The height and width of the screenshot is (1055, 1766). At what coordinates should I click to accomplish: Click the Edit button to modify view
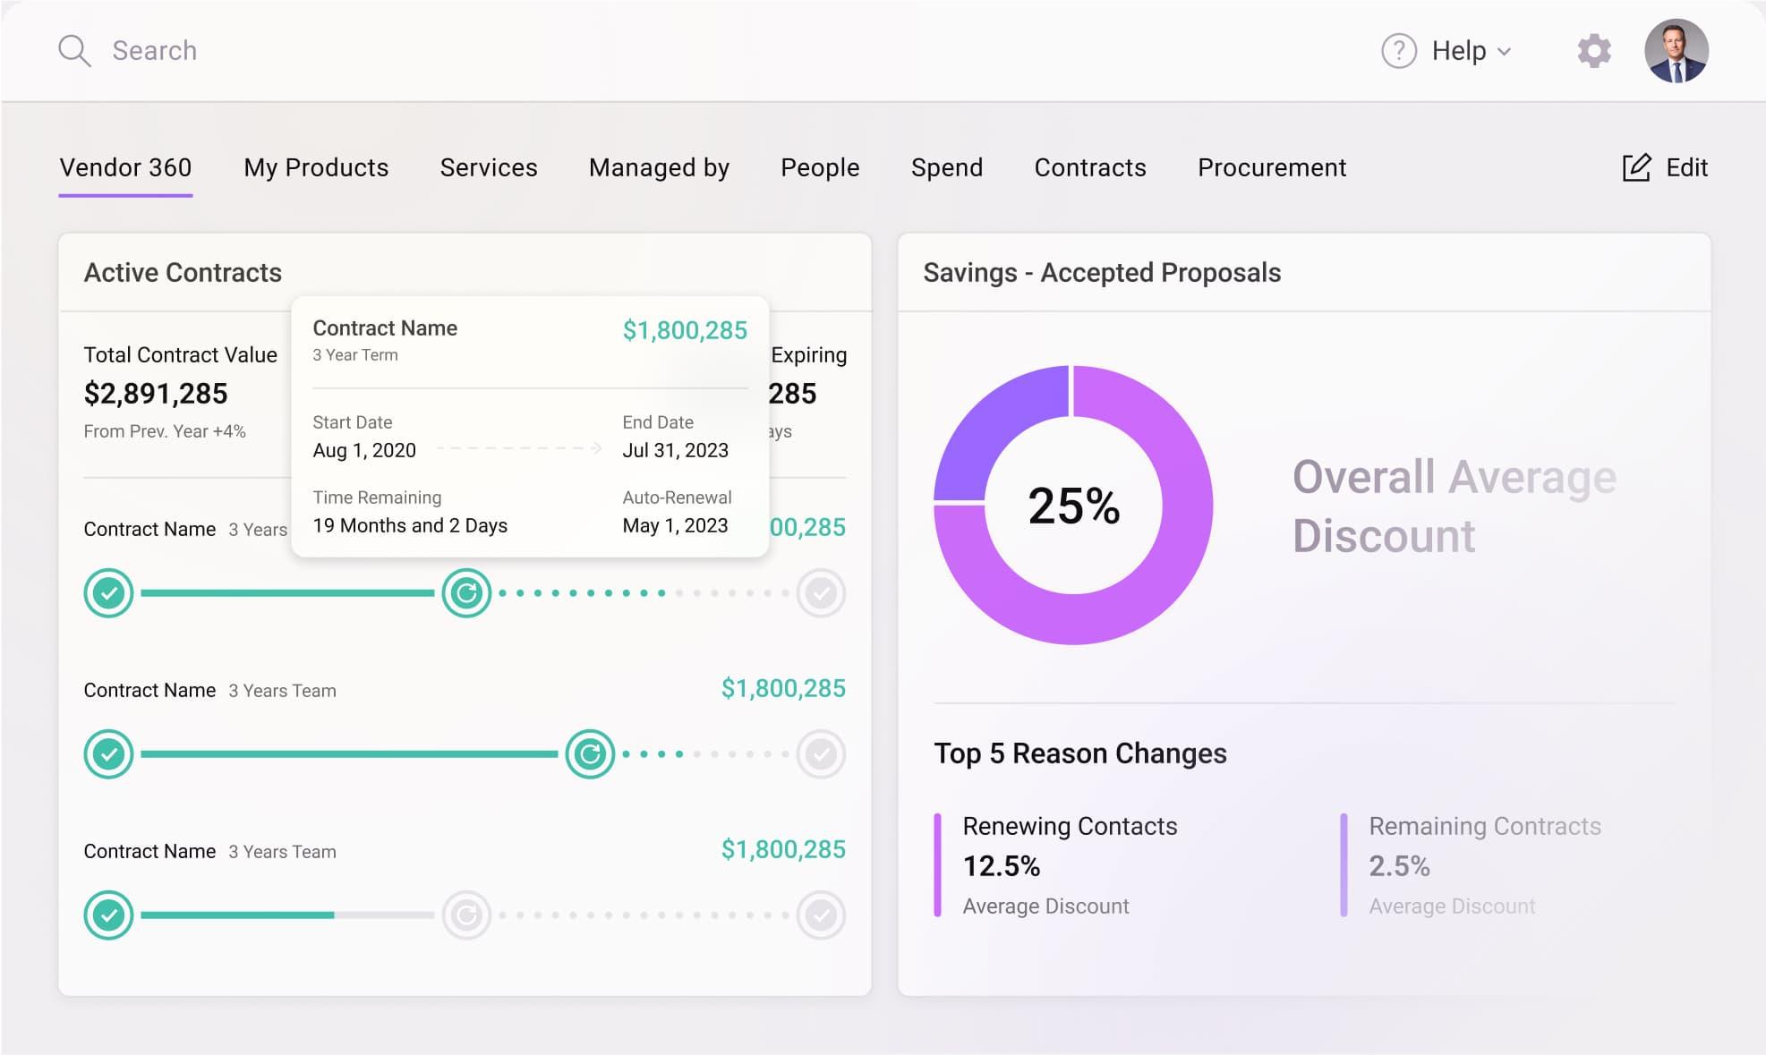tap(1664, 166)
